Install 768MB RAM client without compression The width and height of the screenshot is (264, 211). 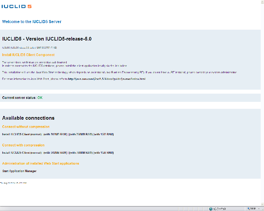(x=81, y=134)
